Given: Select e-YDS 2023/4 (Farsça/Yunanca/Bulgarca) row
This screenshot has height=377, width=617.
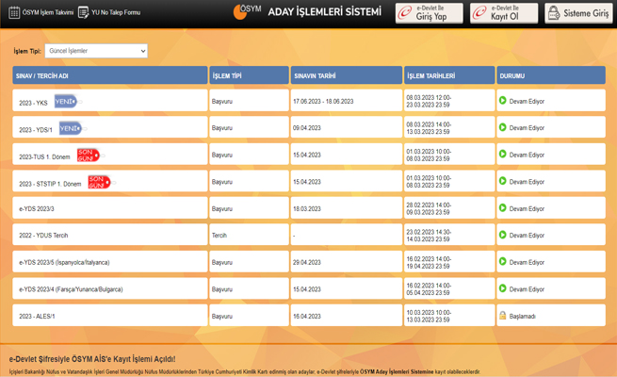Looking at the screenshot, I should (x=309, y=288).
